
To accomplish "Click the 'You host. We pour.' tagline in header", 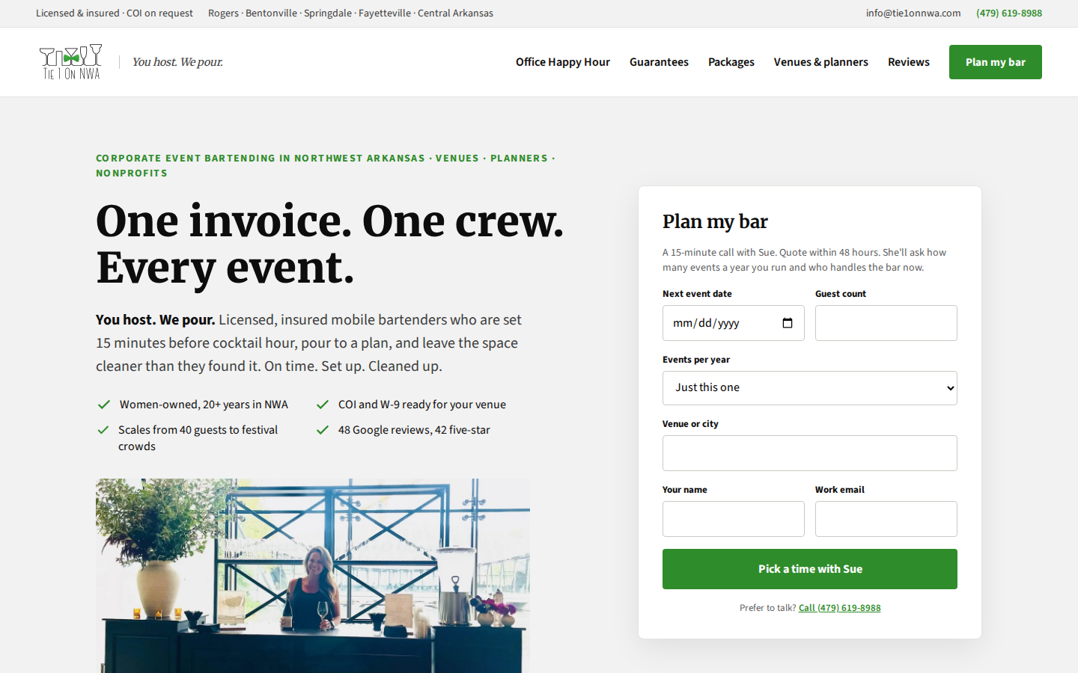I will tap(177, 62).
